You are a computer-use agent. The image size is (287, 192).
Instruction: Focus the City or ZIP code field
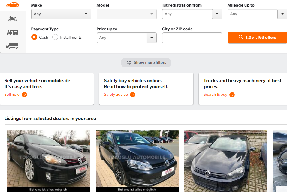(192, 38)
